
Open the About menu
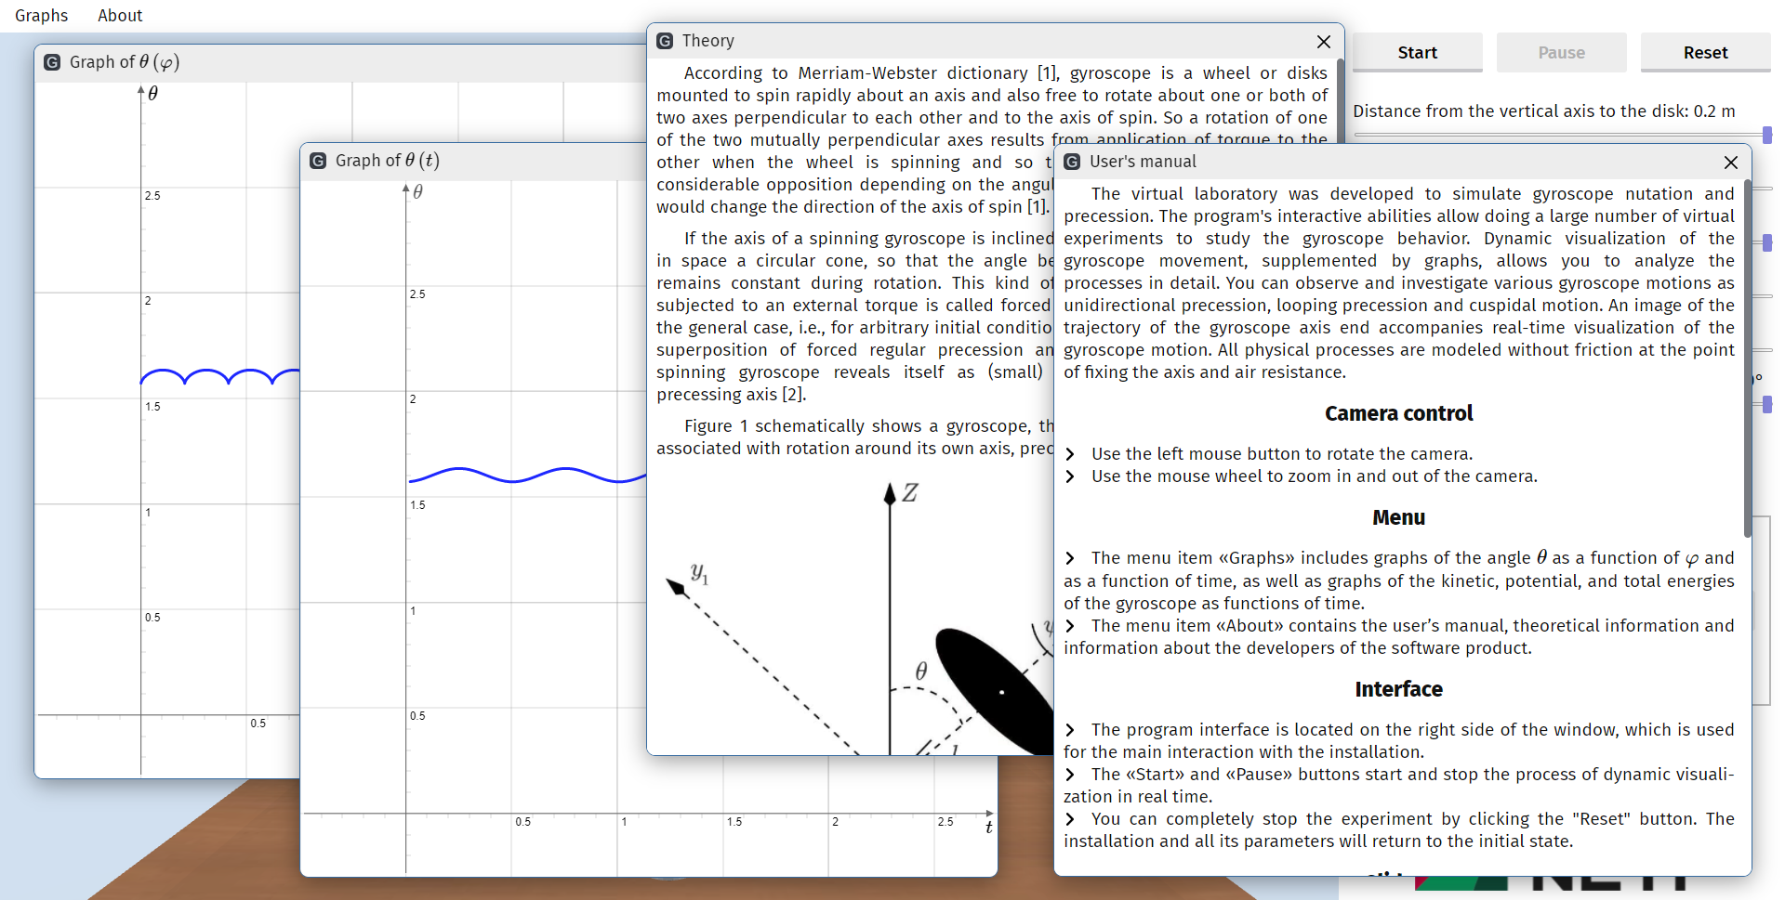pyautogui.click(x=120, y=15)
